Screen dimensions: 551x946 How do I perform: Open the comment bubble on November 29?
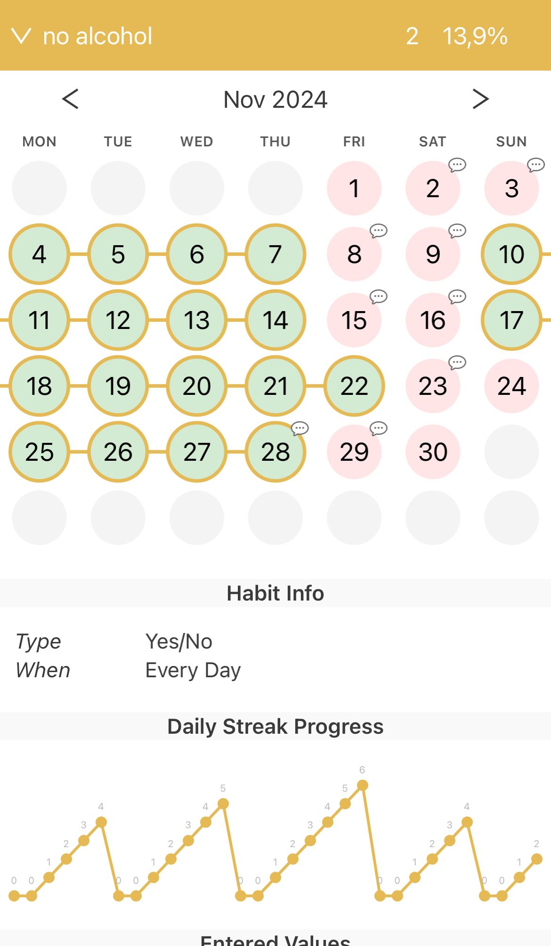click(378, 428)
